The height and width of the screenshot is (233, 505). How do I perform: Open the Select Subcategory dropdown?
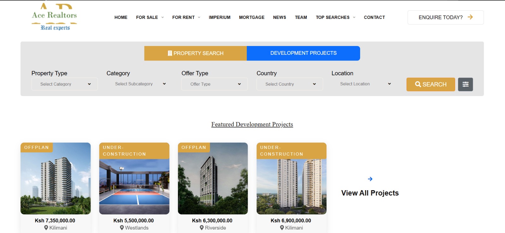[x=140, y=84]
